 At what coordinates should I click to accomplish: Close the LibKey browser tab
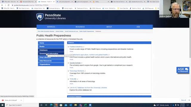pos(108,2)
